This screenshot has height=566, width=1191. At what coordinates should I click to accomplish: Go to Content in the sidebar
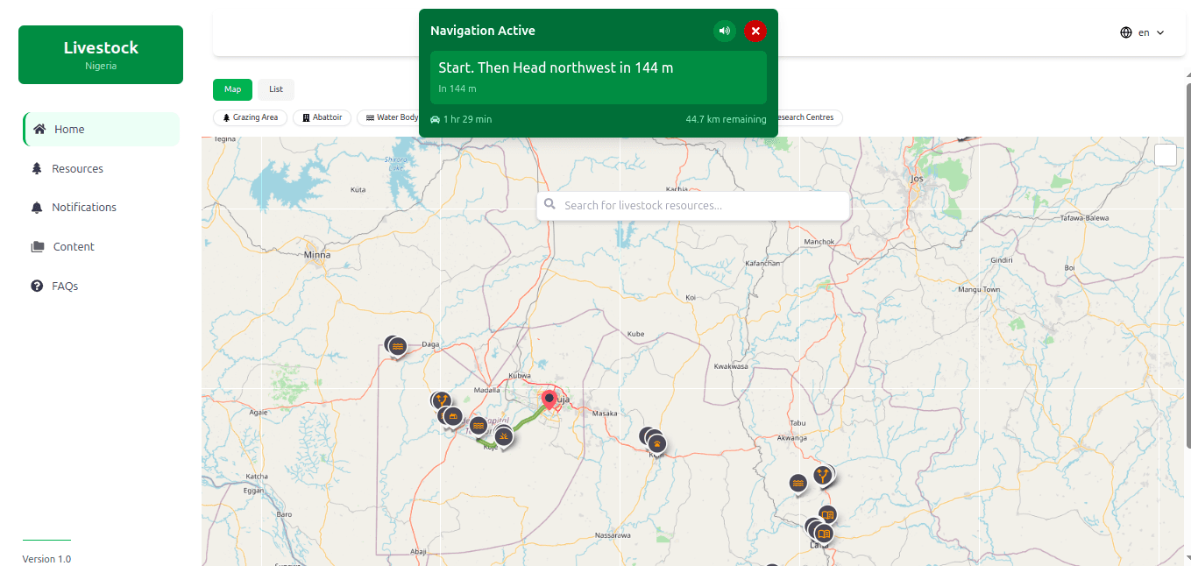pos(74,247)
